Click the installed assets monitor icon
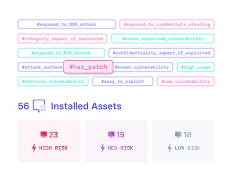 pos(39,106)
